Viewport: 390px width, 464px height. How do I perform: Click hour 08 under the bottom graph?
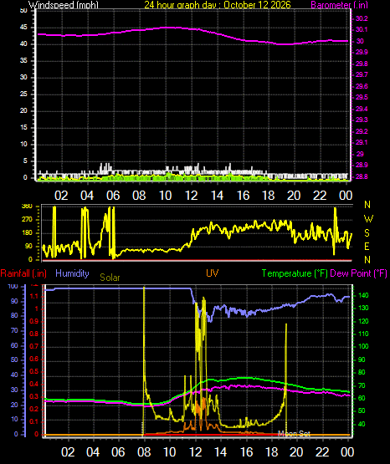pos(144,452)
